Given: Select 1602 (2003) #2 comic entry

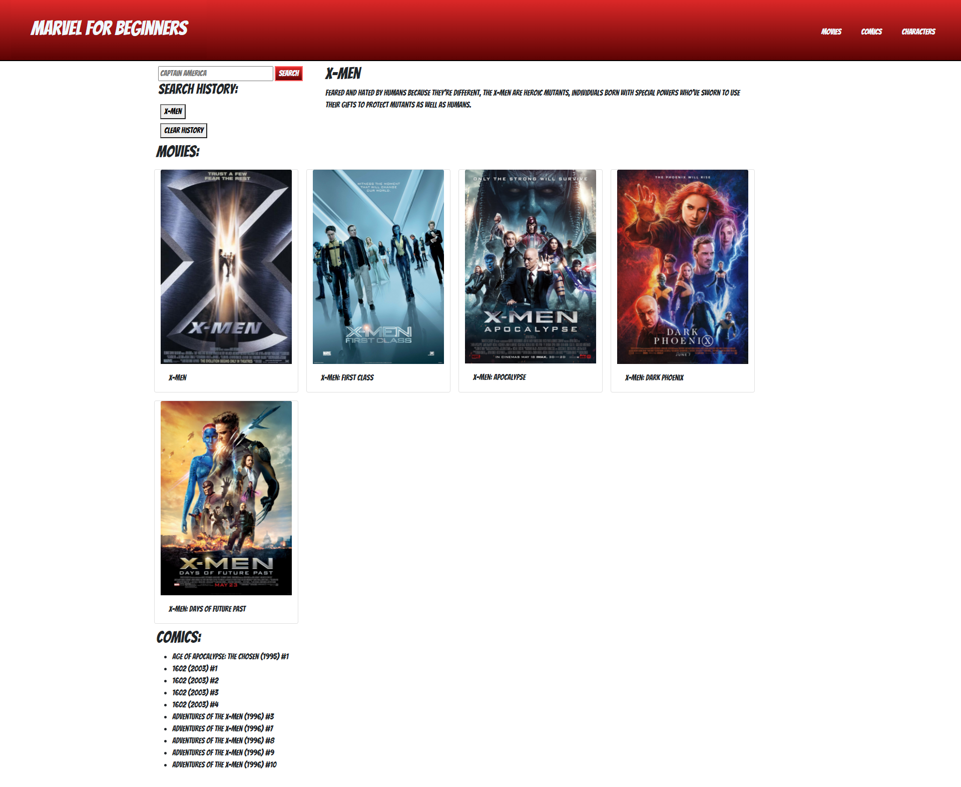Looking at the screenshot, I should click(x=195, y=680).
